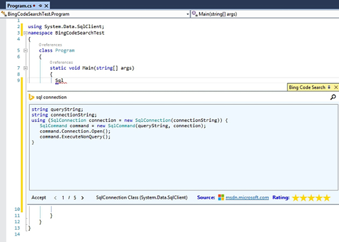The height and width of the screenshot is (242, 339).
Task: Pin the Program.cs tab
Action: 40,6
